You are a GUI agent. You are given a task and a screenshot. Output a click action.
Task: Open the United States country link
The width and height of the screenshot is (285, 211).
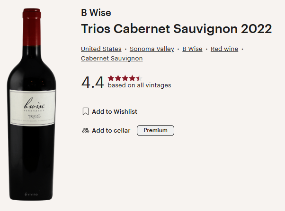(101, 49)
